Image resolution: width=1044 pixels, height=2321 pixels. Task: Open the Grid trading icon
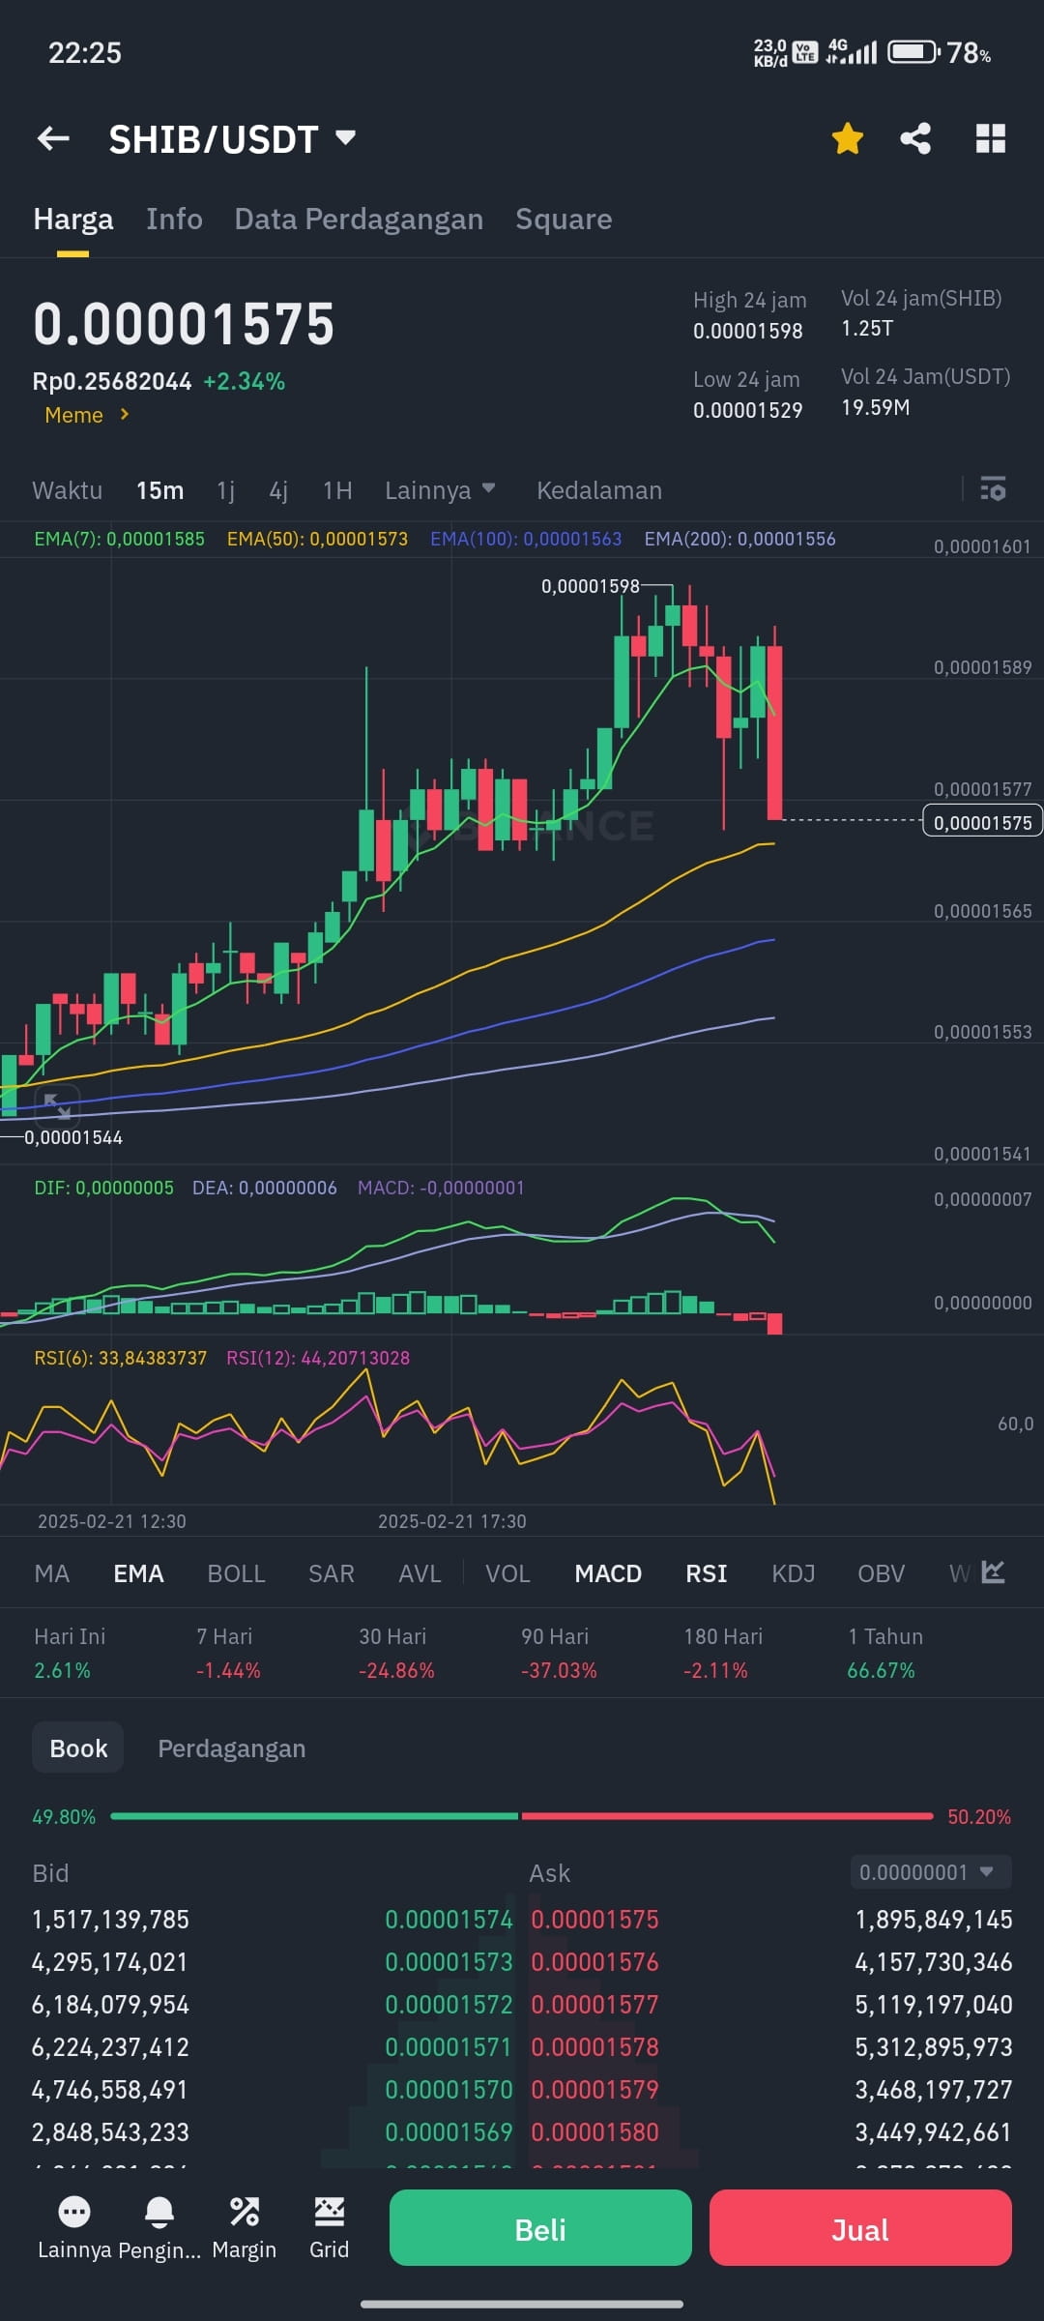329,2227
